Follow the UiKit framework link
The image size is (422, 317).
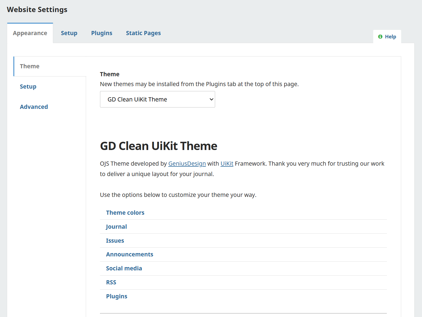tap(227, 164)
